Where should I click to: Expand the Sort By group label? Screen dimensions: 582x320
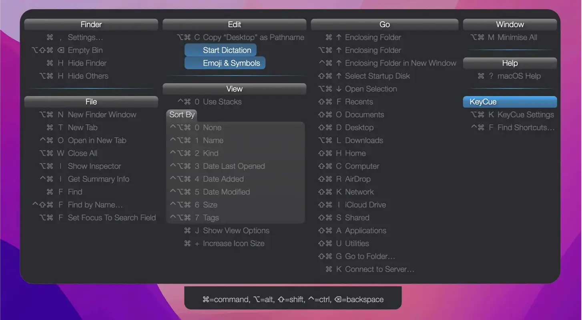(182, 115)
